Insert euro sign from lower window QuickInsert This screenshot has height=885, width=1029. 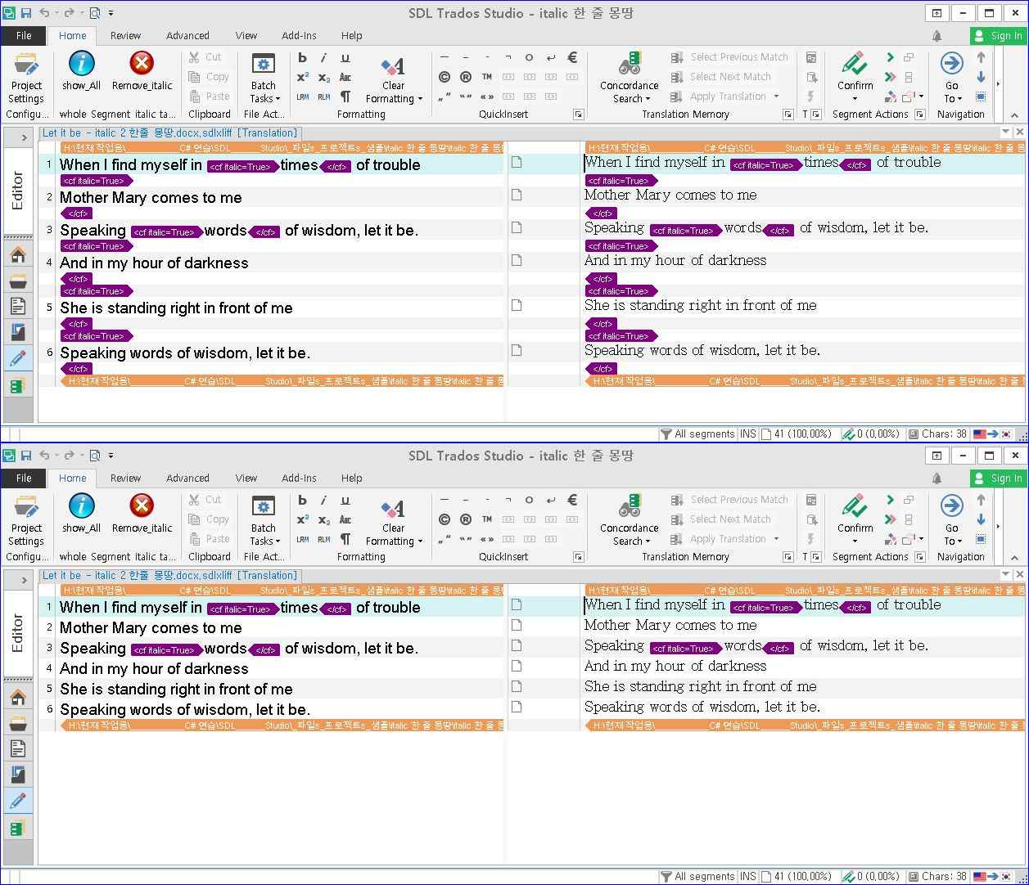[572, 500]
